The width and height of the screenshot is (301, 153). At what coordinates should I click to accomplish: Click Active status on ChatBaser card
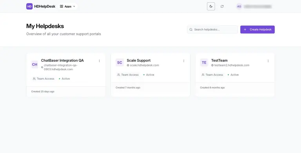tap(64, 78)
